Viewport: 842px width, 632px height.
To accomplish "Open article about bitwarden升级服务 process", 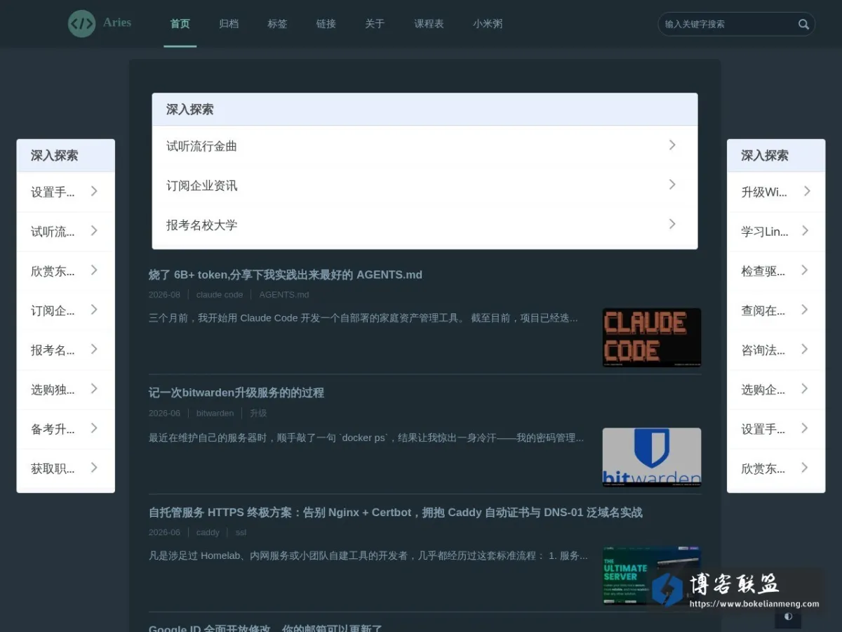I will [236, 393].
